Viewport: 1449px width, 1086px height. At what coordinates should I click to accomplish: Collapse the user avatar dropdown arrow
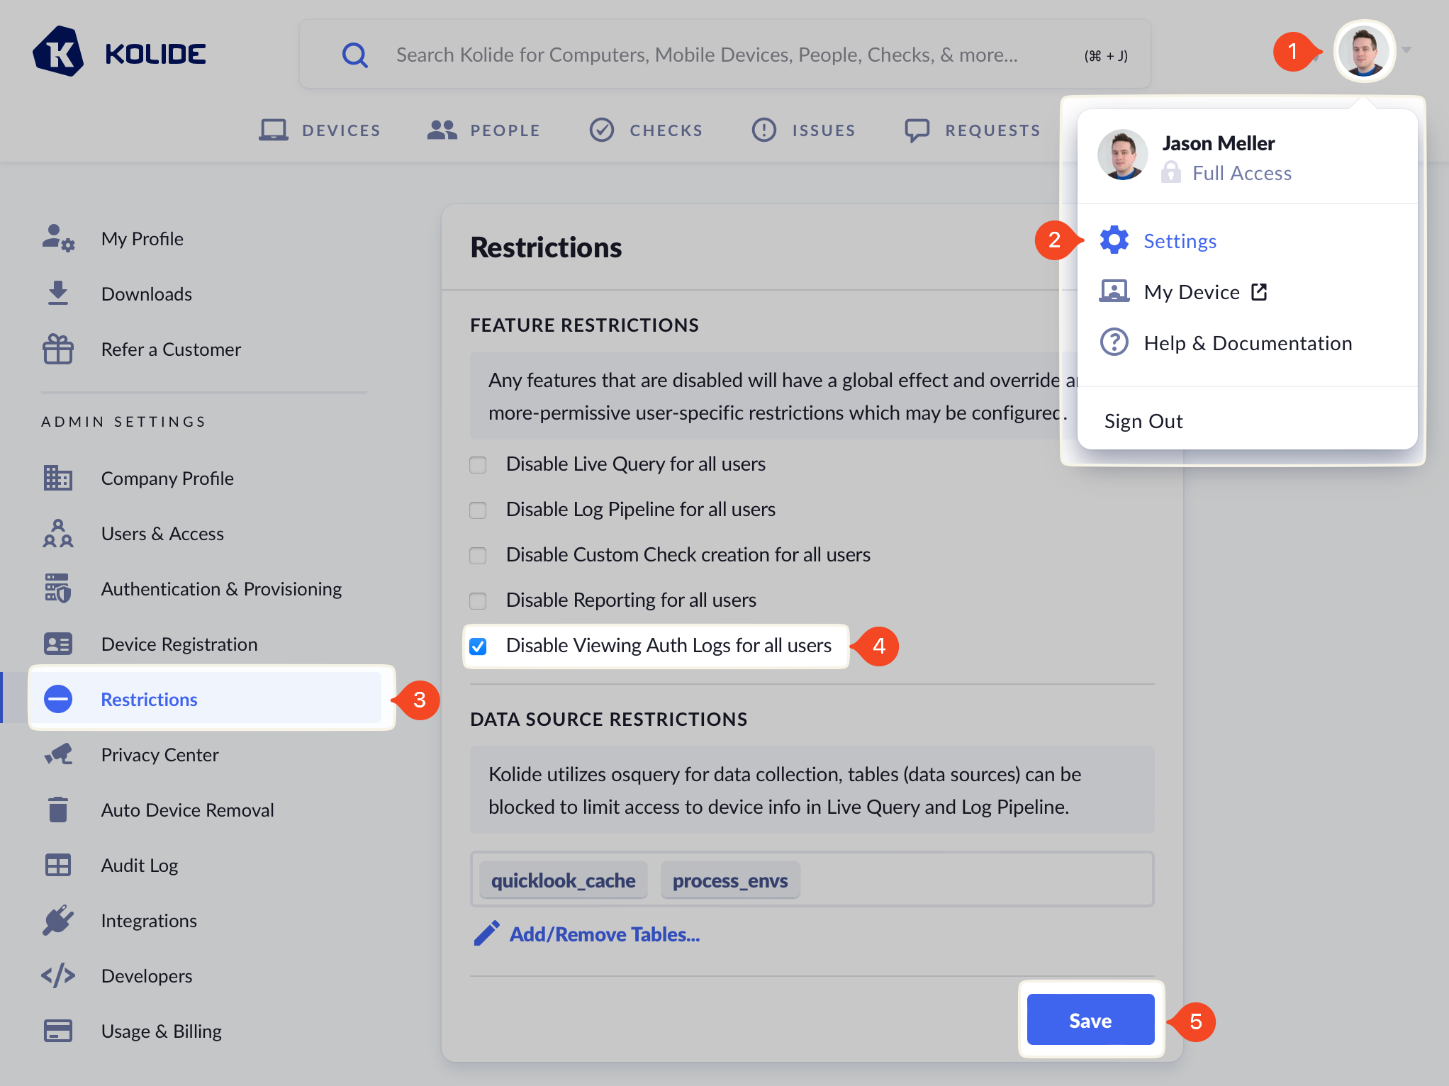(x=1406, y=50)
